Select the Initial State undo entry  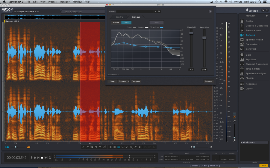254,143
